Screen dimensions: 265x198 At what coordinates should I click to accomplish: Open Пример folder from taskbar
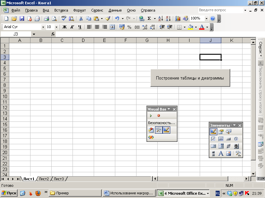pyautogui.click(x=75, y=193)
